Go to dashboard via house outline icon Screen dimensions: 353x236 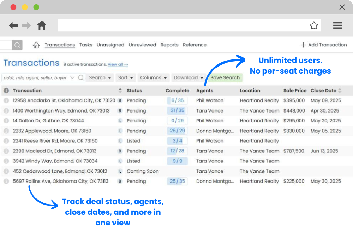point(36,45)
